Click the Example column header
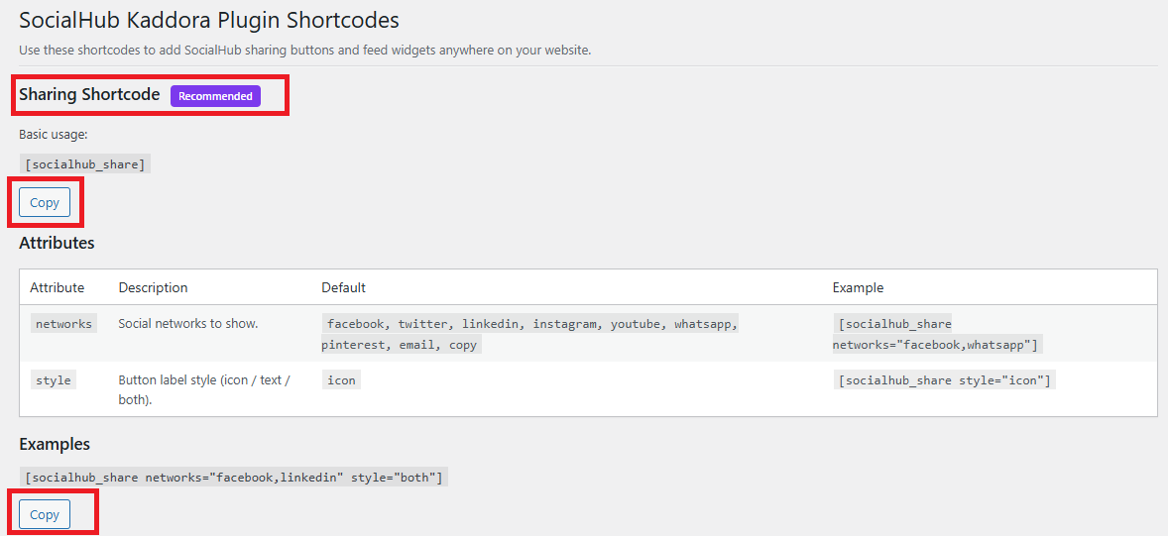 [x=858, y=287]
